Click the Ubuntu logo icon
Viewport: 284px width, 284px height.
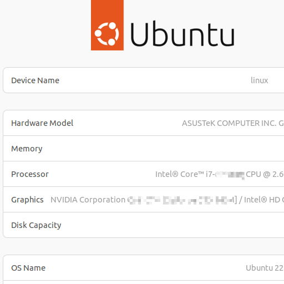tap(107, 25)
